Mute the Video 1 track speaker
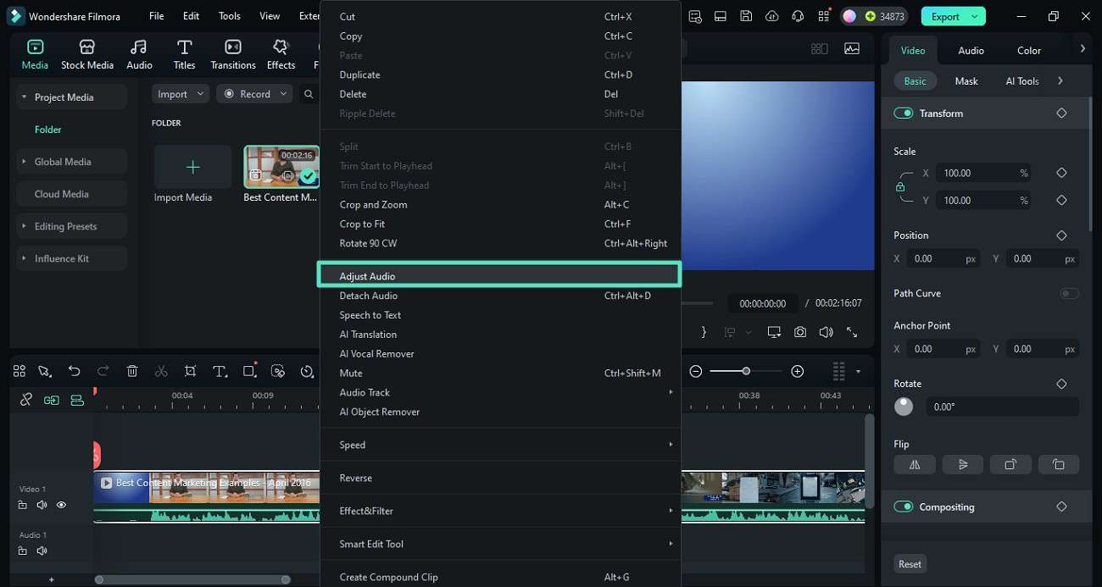Viewport: 1102px width, 587px height. (42, 505)
